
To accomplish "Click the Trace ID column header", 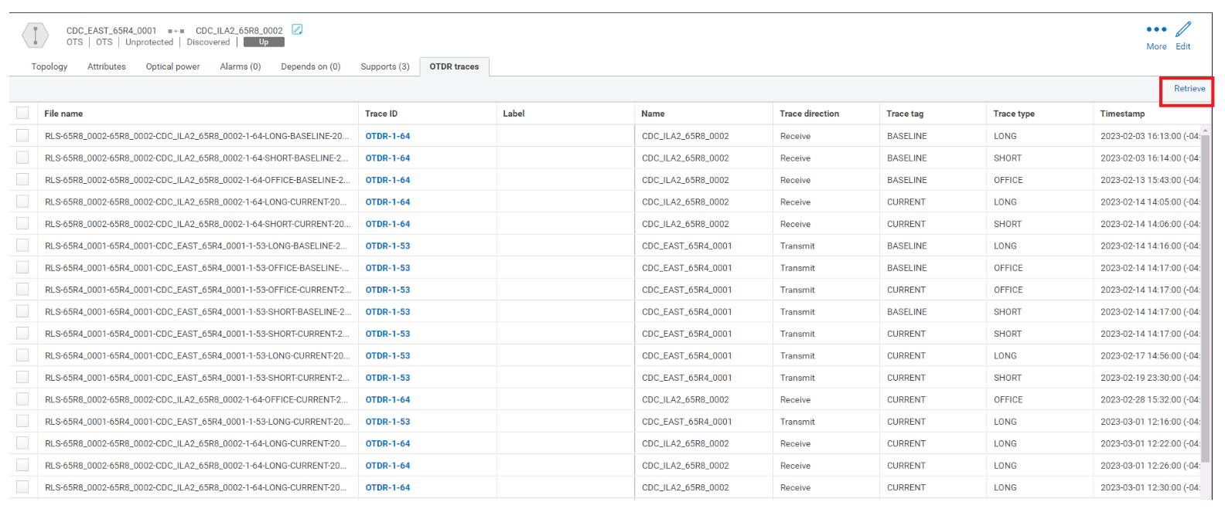I will [x=381, y=114].
